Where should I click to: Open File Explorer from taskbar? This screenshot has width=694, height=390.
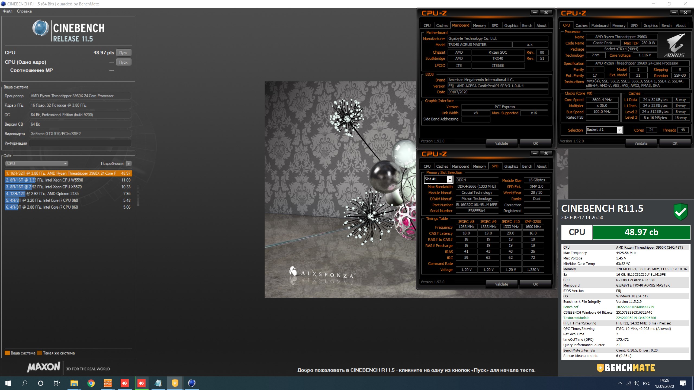coord(74,383)
